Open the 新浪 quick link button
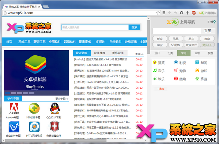Screen dimensions: 219x144 (160, 38)
